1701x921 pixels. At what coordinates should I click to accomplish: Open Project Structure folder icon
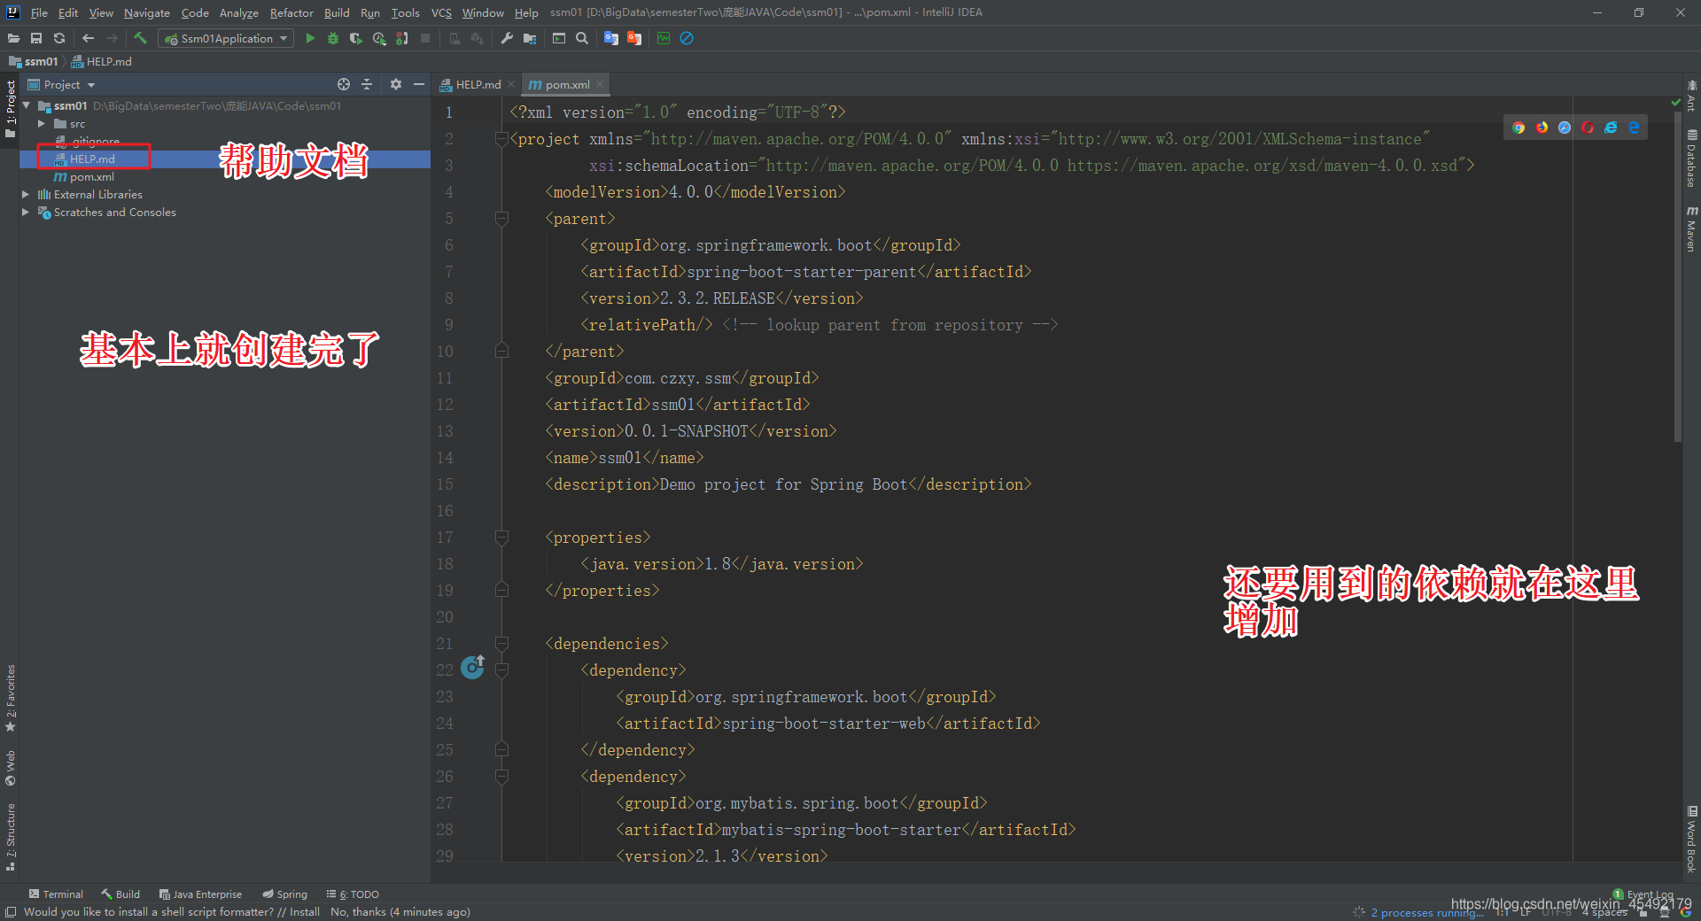[x=530, y=38]
